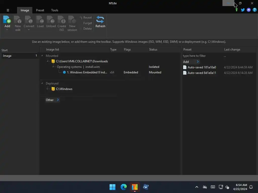Click the Other button label
Image resolution: width=258 pixels, height=193 pixels.
pyautogui.click(x=50, y=100)
